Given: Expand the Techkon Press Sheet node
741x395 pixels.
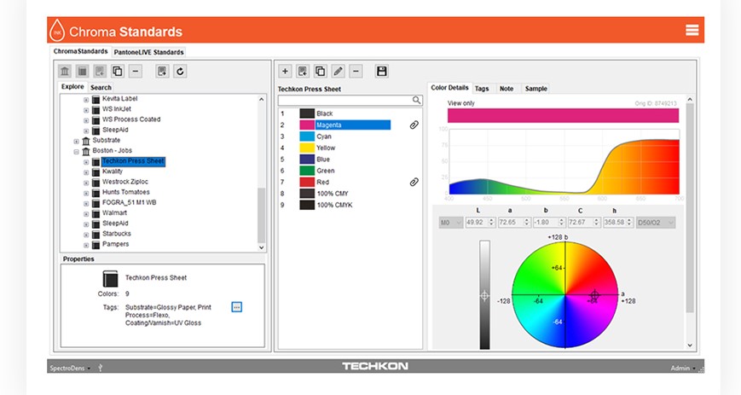Looking at the screenshot, I should click(86, 162).
